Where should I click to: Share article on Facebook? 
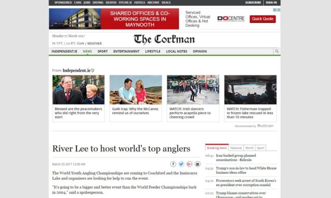tap(173, 164)
